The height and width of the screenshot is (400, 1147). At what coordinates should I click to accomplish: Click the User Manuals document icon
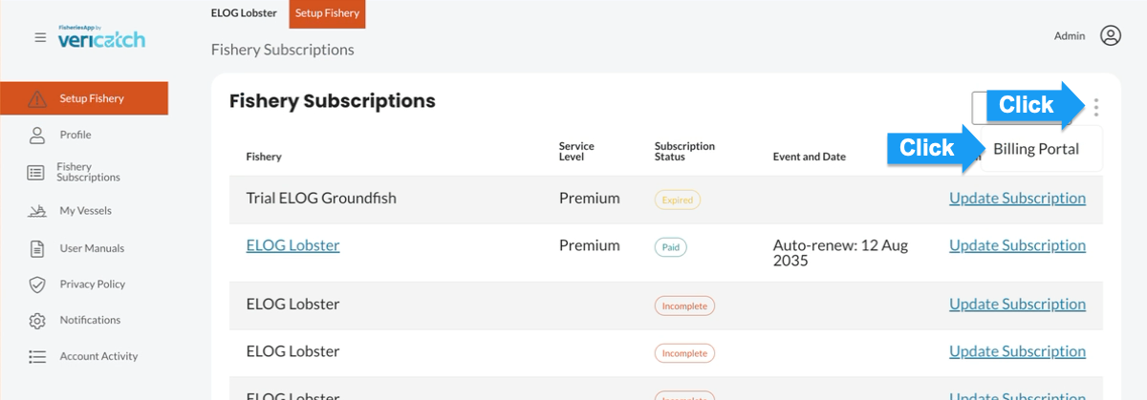pyautogui.click(x=37, y=248)
